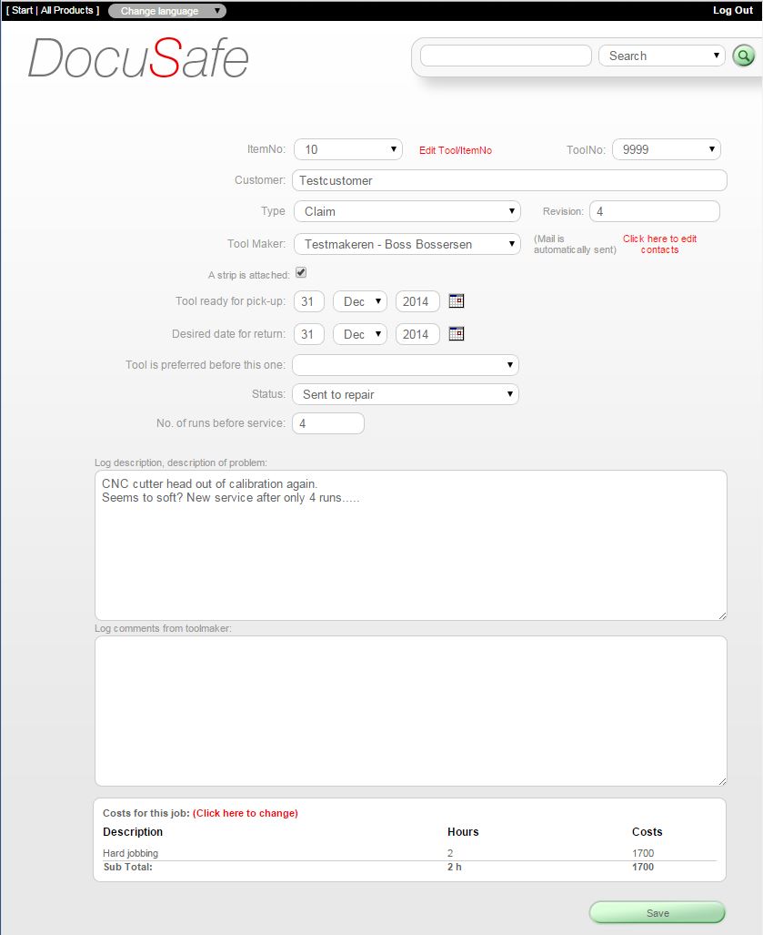Open the Status dropdown showing Sent to repair

coord(406,394)
